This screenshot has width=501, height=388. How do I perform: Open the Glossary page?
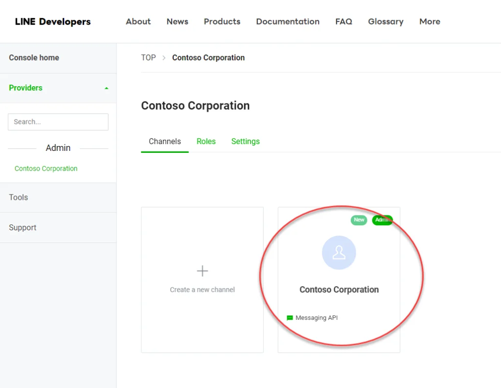click(x=386, y=22)
